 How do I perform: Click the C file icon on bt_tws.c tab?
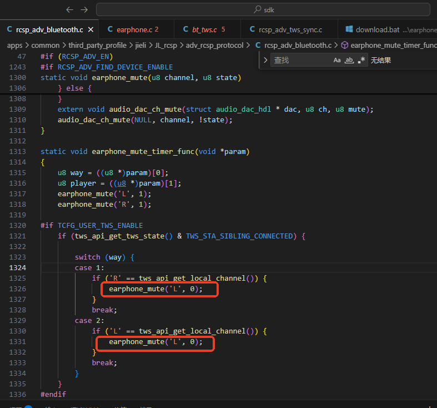click(x=185, y=29)
